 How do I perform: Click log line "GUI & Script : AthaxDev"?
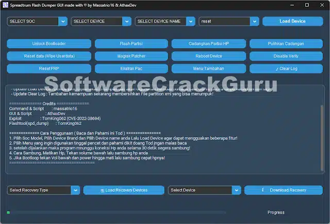[37, 114]
